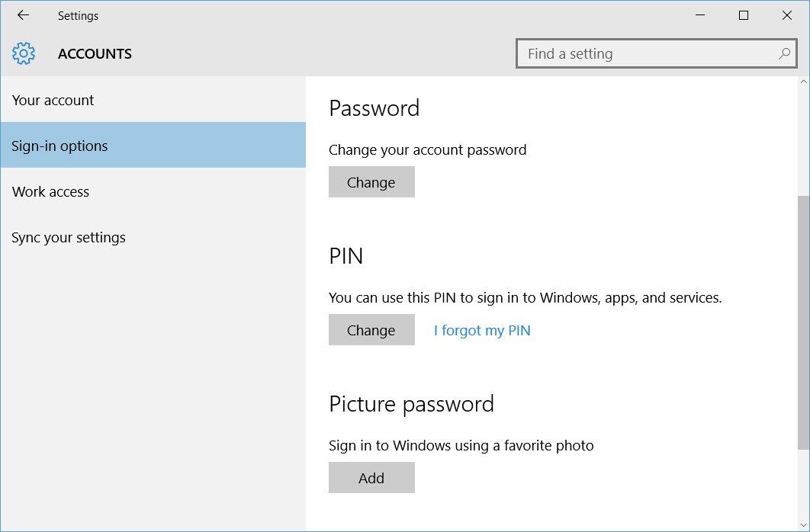Change your account password

(371, 181)
